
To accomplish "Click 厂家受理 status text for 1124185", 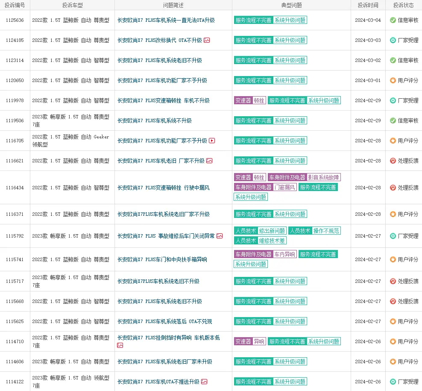I will [x=408, y=41].
